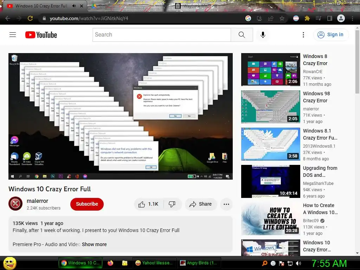Open malerror channel avatar
360x270 pixels.
[x=15, y=204]
